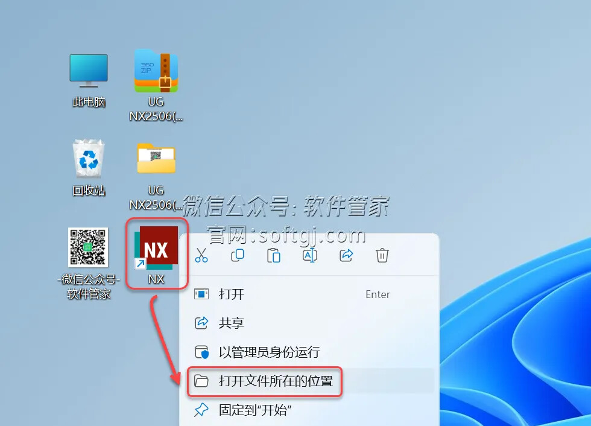Choose 打开文件所在的位置 menu entry
The image size is (591, 426).
tap(276, 381)
